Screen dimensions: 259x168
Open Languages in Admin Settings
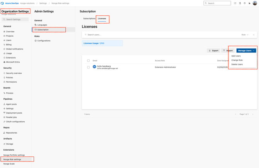tap(42, 25)
